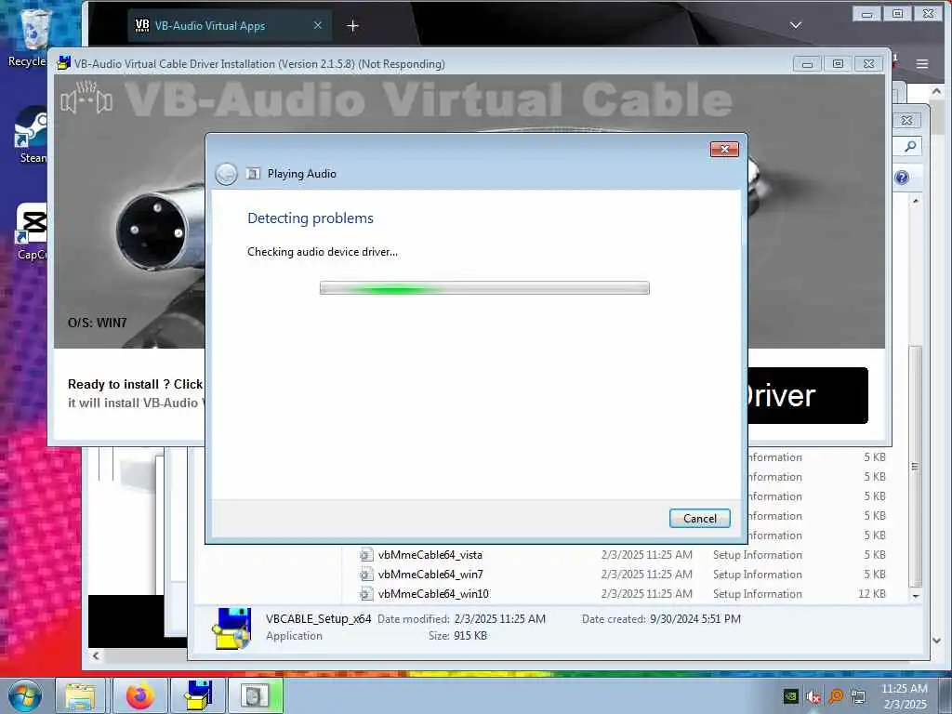952x714 pixels.
Task: Switch to VBCABLE setup taskbar item
Action: (199, 696)
